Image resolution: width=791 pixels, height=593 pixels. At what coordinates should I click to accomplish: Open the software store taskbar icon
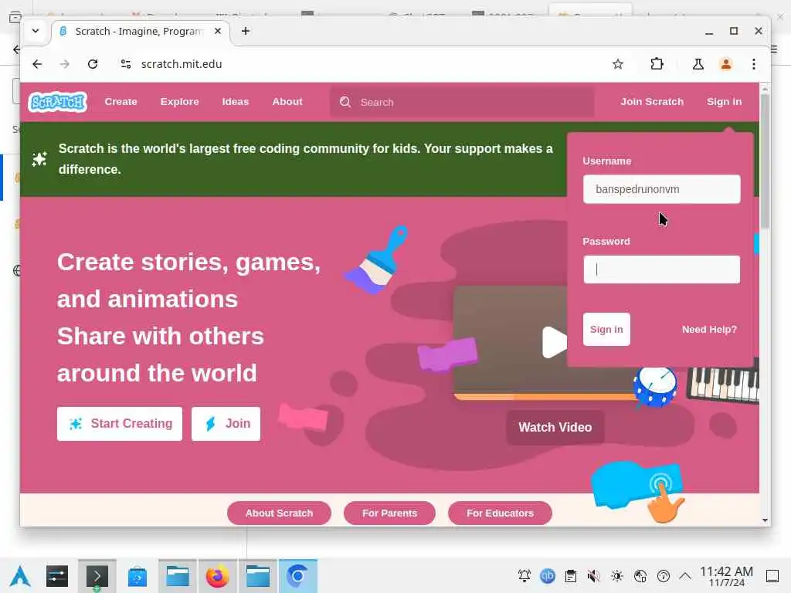pyautogui.click(x=137, y=576)
